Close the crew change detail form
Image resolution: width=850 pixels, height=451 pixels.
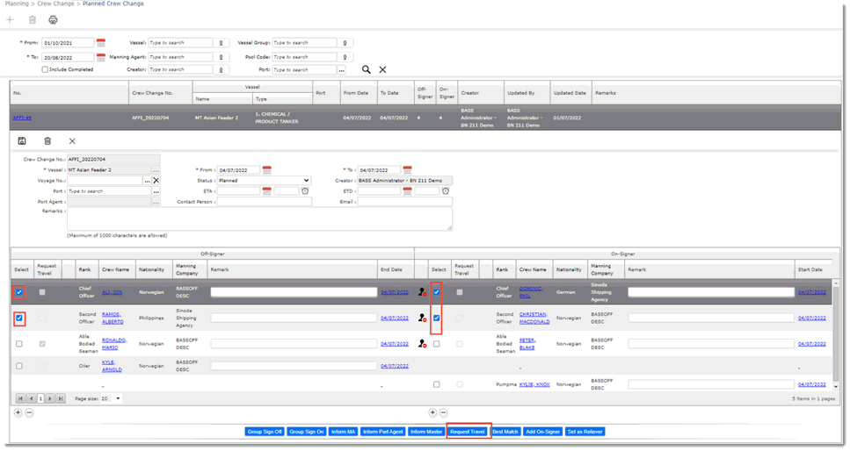click(72, 140)
